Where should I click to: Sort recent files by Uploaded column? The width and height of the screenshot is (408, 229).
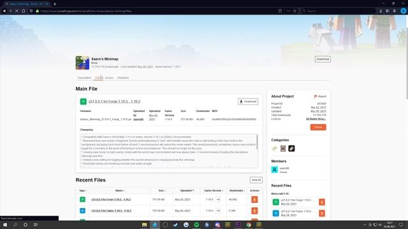click(187, 191)
